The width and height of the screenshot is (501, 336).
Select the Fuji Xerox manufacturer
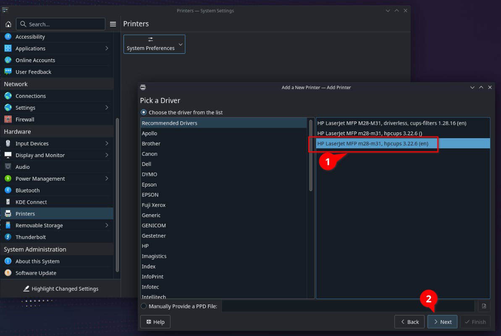pos(224,205)
